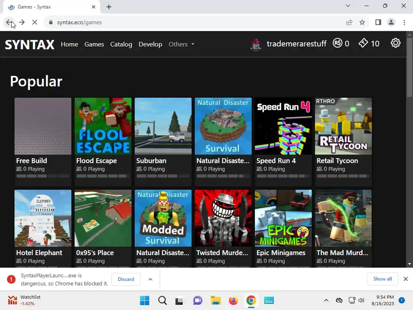The height and width of the screenshot is (310, 413).
Task: Go back using the browser back arrow
Action: pos(9,23)
